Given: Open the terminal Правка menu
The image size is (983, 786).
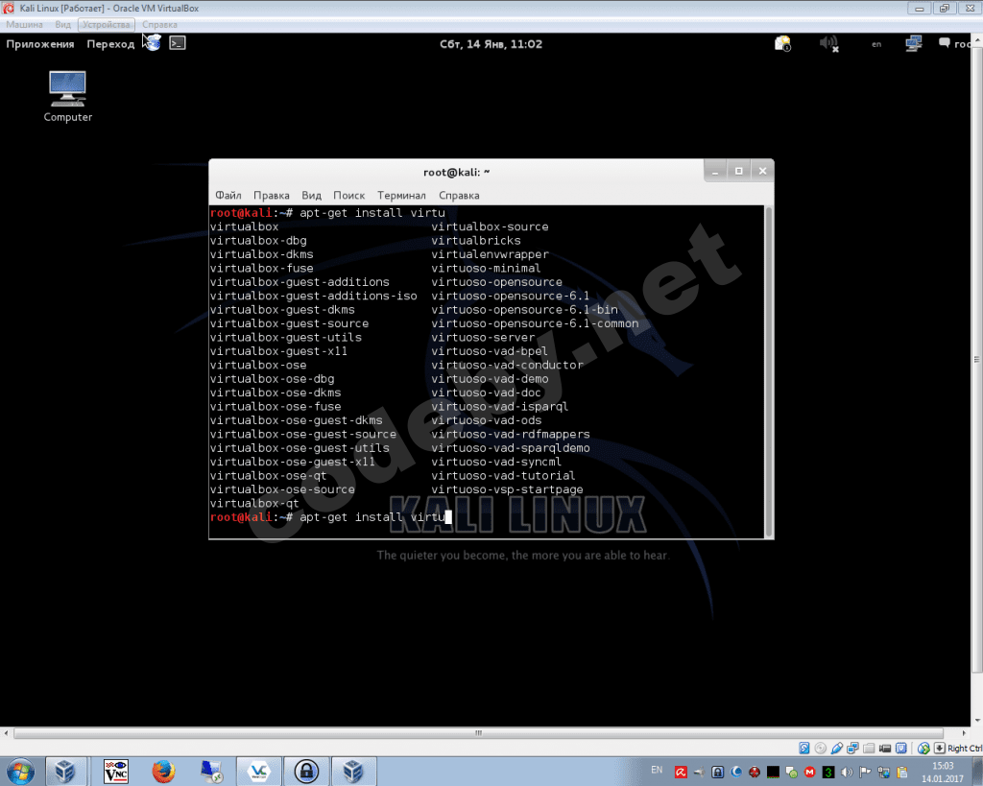Looking at the screenshot, I should click(272, 195).
